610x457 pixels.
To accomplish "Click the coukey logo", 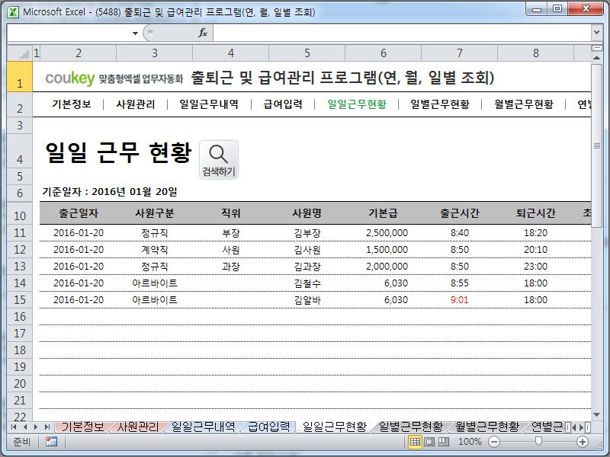I will click(x=70, y=78).
